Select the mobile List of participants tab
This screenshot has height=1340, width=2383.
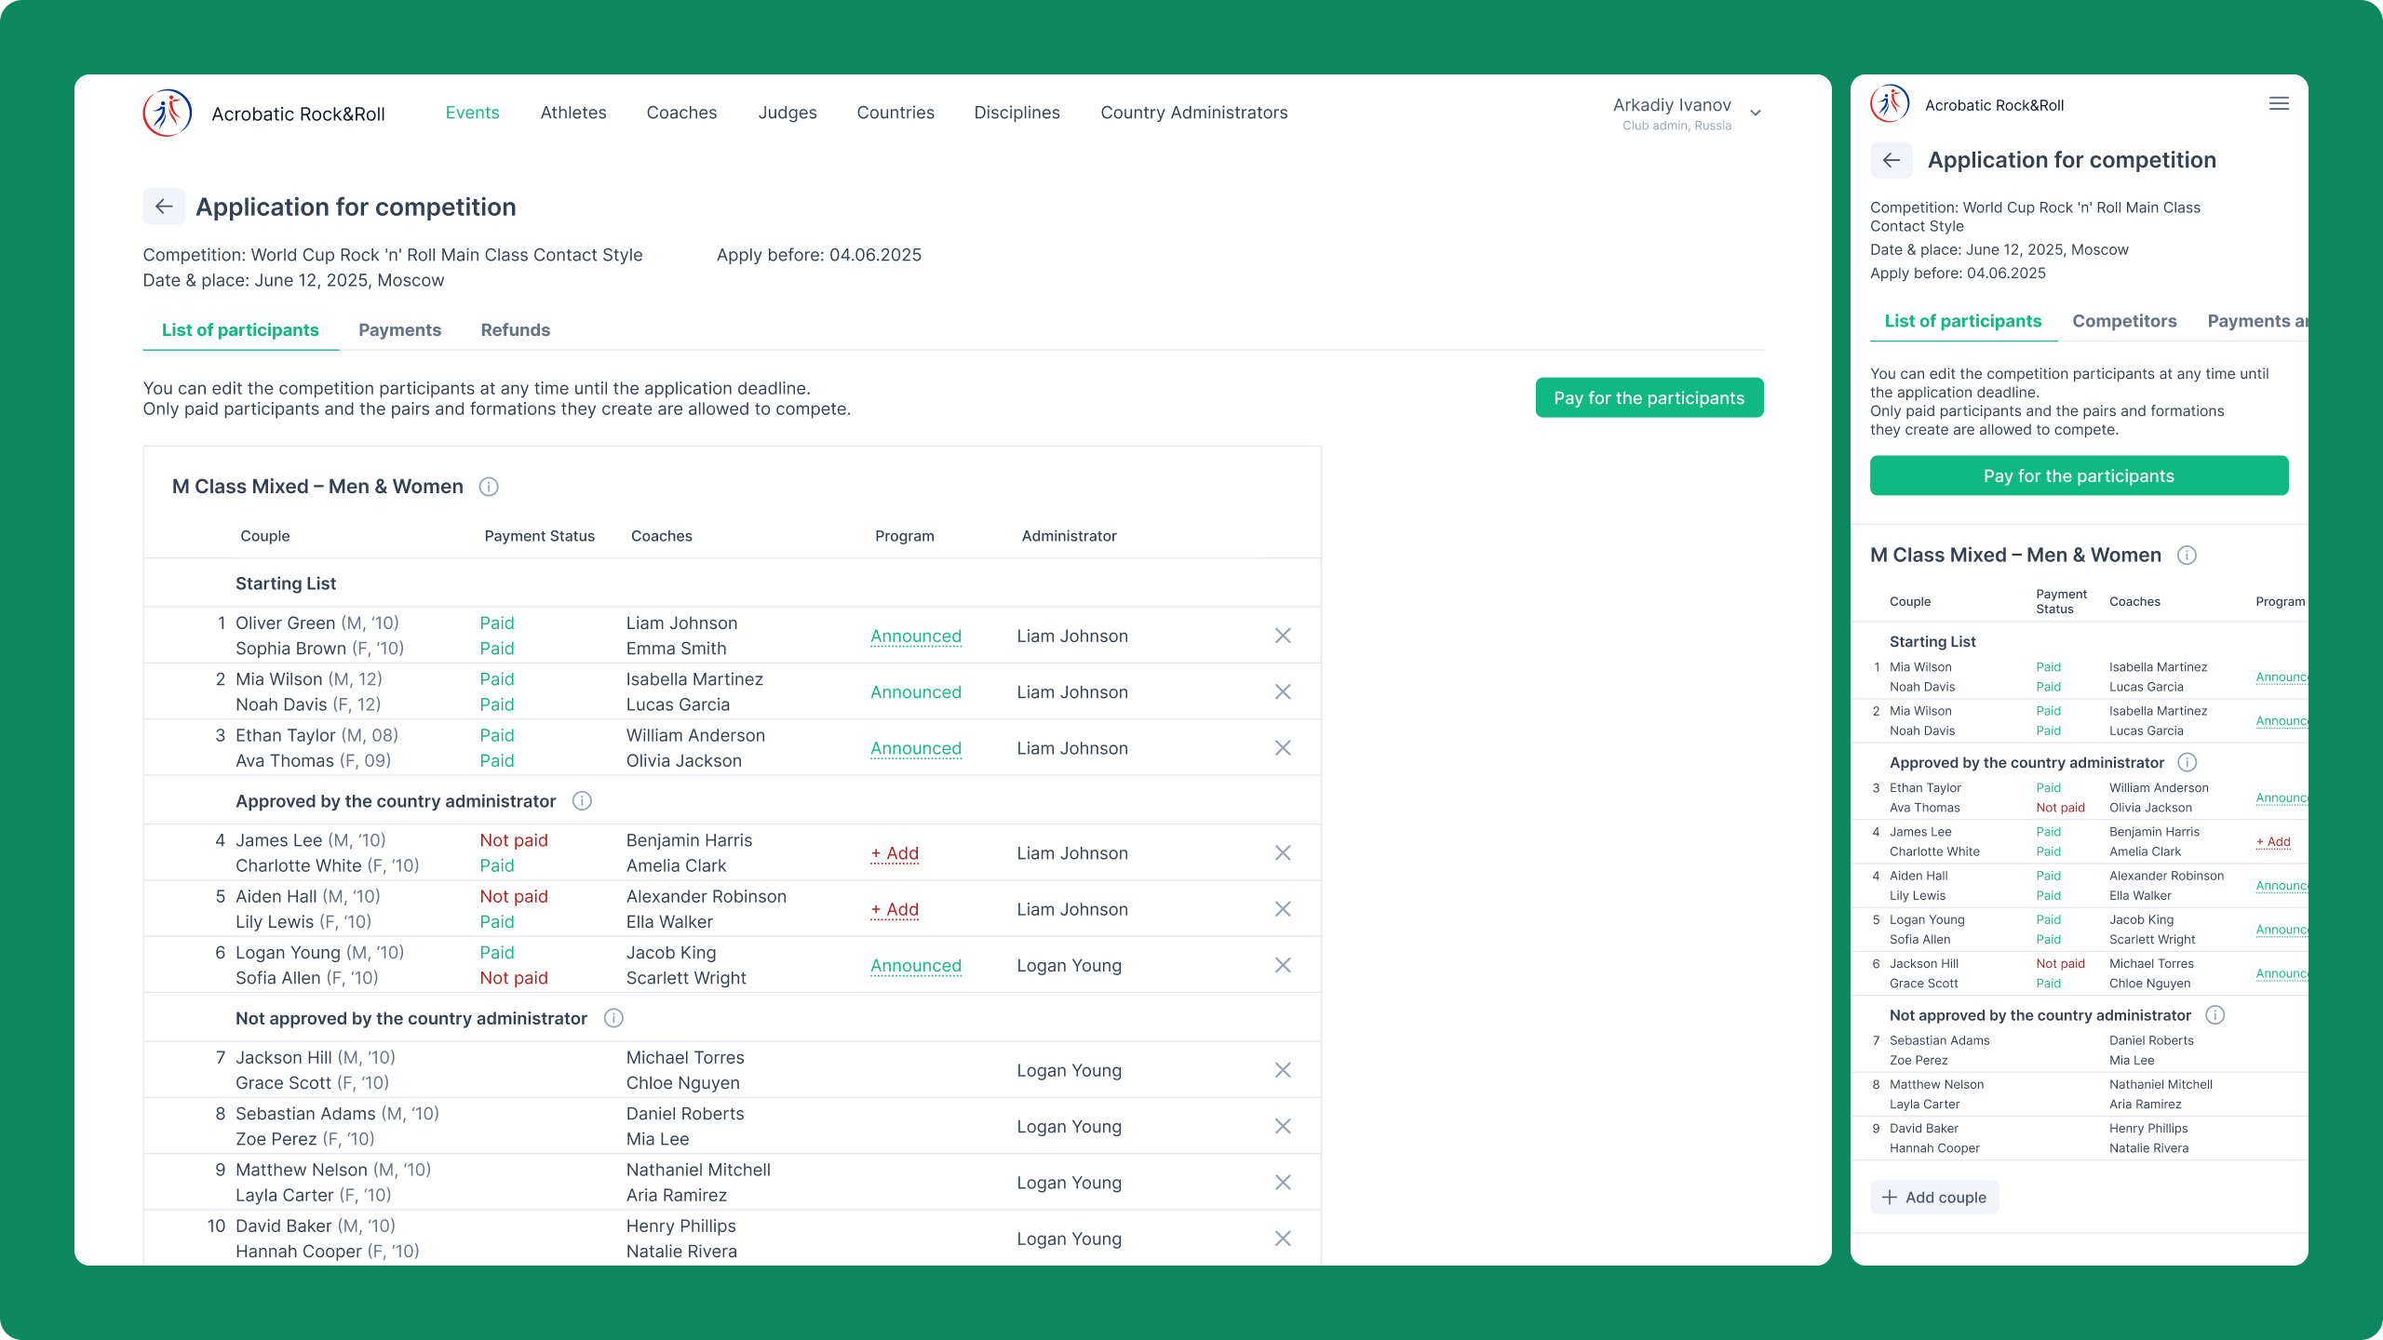(1962, 321)
